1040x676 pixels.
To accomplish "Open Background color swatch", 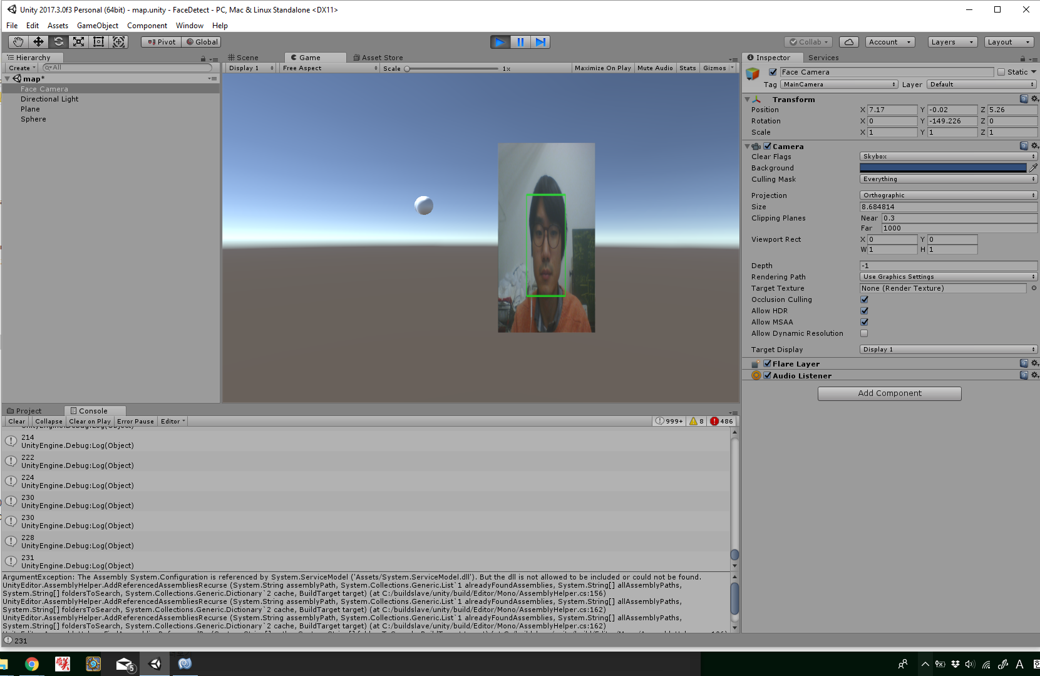I will [x=943, y=168].
